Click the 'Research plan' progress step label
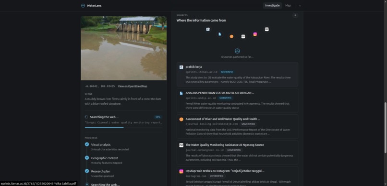Image resolution: width=387 pixels, height=186 pixels. [100, 171]
